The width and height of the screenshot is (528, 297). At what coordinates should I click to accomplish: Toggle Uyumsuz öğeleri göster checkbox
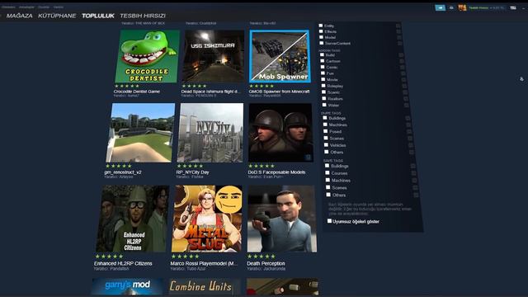point(329,221)
